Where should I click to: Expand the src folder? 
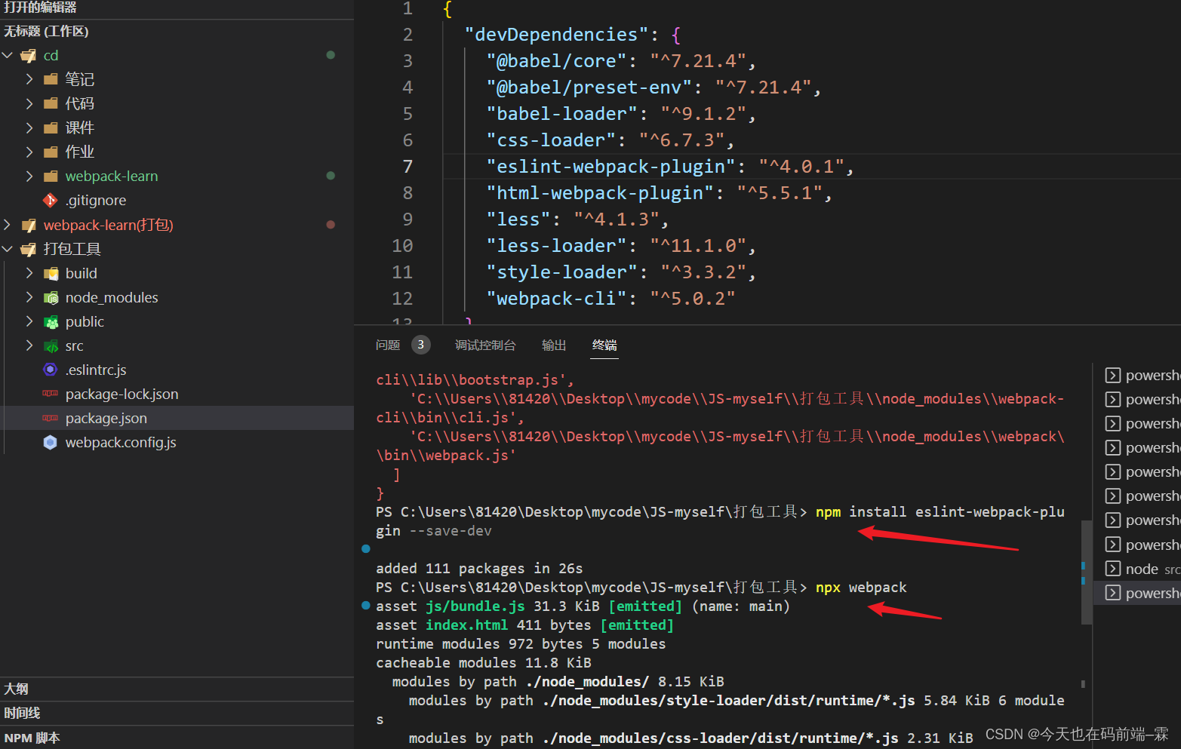(x=29, y=345)
